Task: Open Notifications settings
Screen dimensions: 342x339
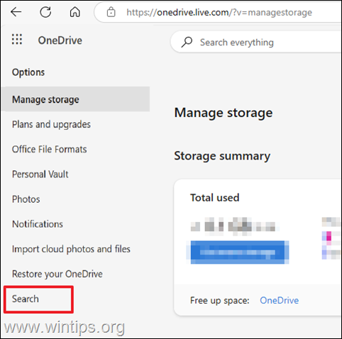Action: tap(38, 224)
